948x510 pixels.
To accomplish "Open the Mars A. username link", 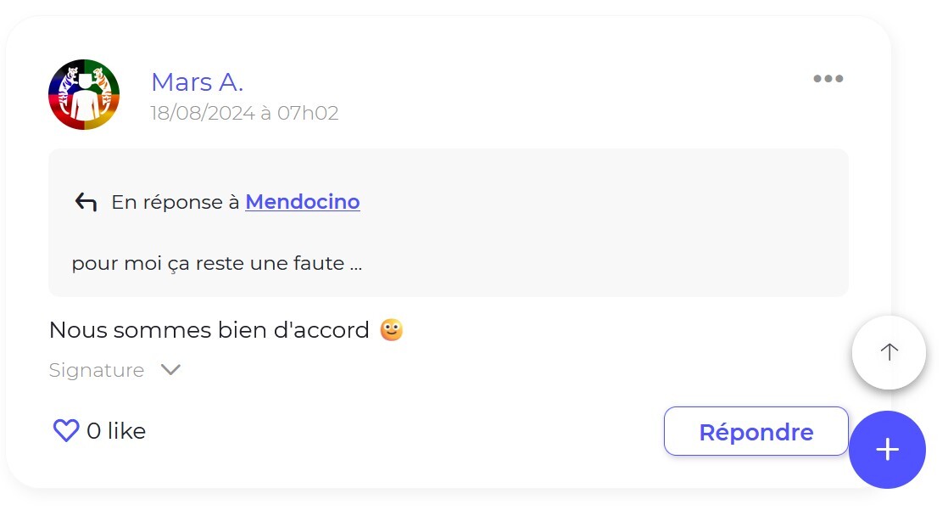I will (197, 82).
